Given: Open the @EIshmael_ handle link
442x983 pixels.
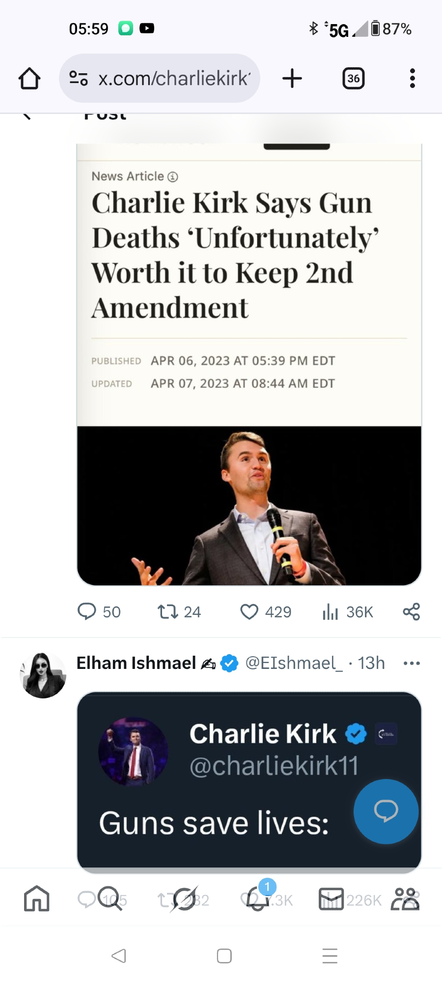Looking at the screenshot, I should point(293,664).
